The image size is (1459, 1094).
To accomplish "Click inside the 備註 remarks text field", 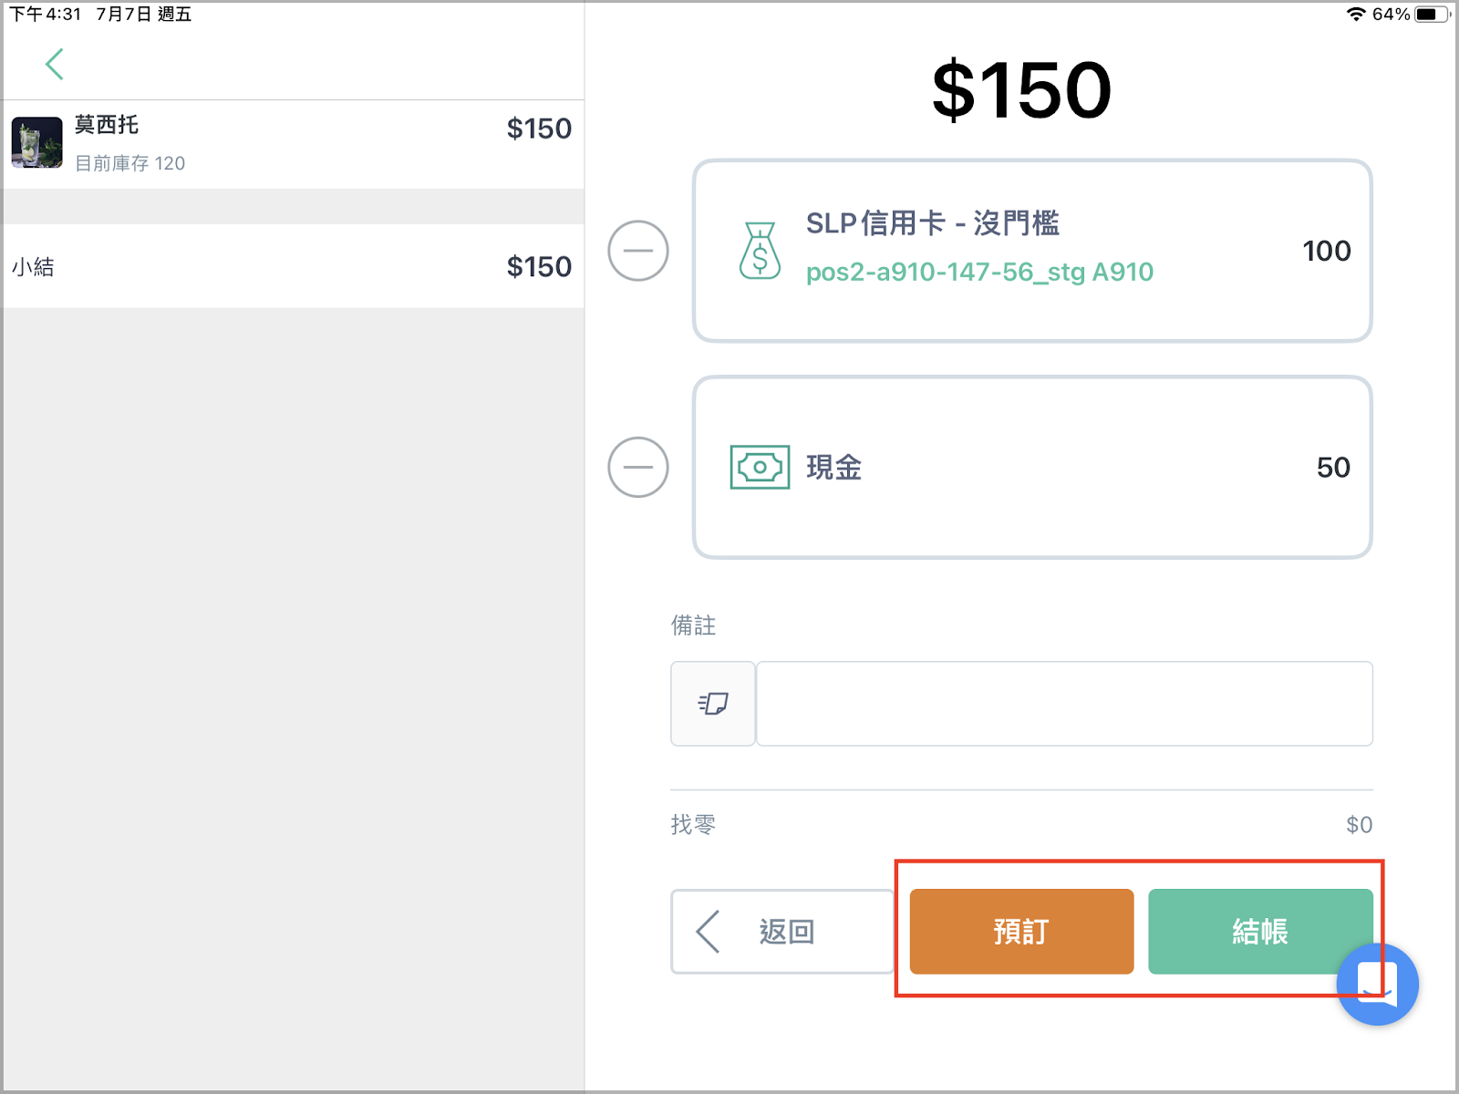I will [1064, 704].
